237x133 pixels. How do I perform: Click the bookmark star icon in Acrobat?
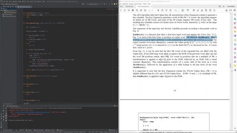click(x=125, y=10)
